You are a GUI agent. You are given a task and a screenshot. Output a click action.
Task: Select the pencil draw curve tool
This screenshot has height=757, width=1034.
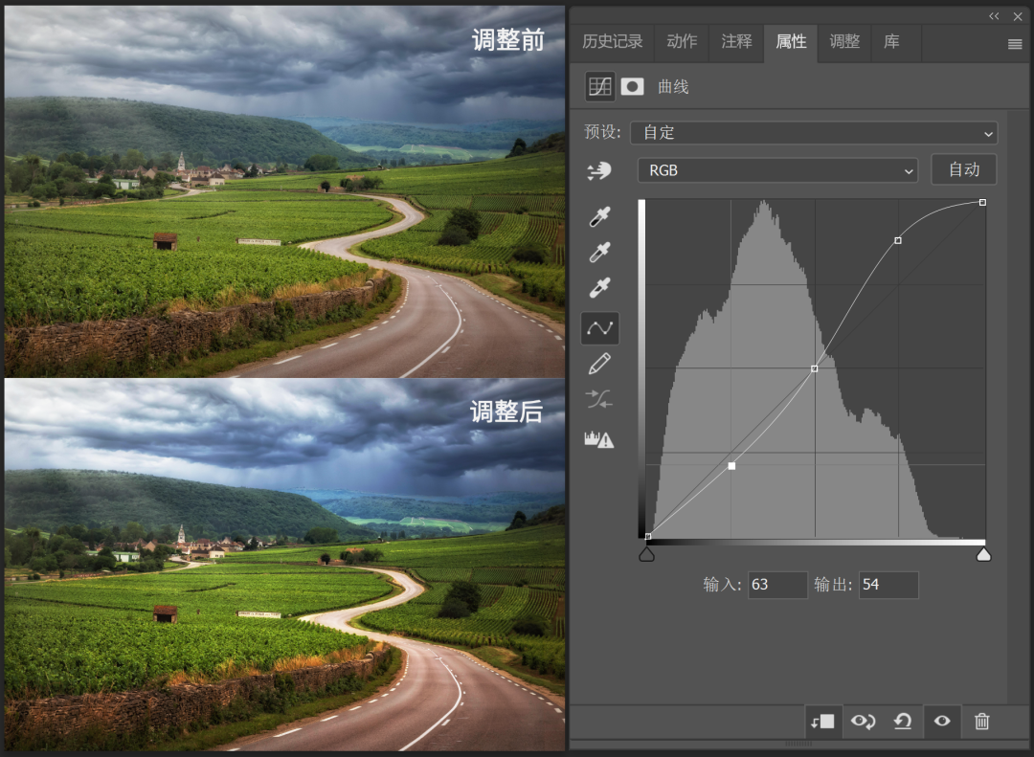tap(600, 364)
